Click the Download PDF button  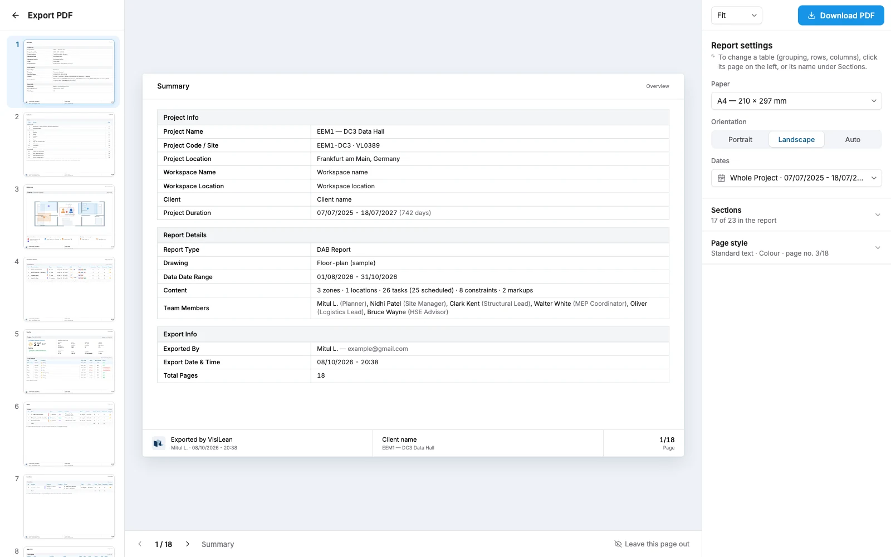point(841,16)
